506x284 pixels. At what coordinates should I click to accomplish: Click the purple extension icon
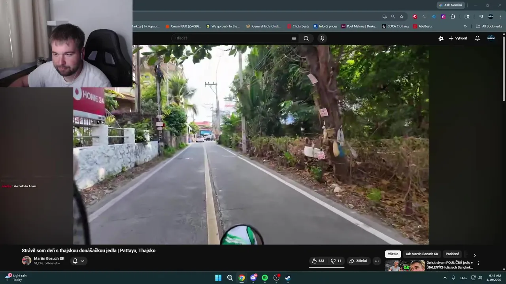pyautogui.click(x=443, y=17)
